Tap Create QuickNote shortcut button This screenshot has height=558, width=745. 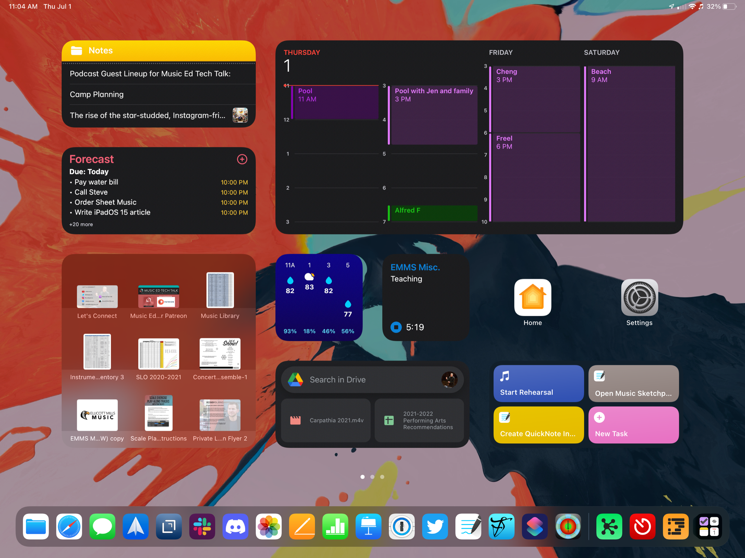coord(538,424)
